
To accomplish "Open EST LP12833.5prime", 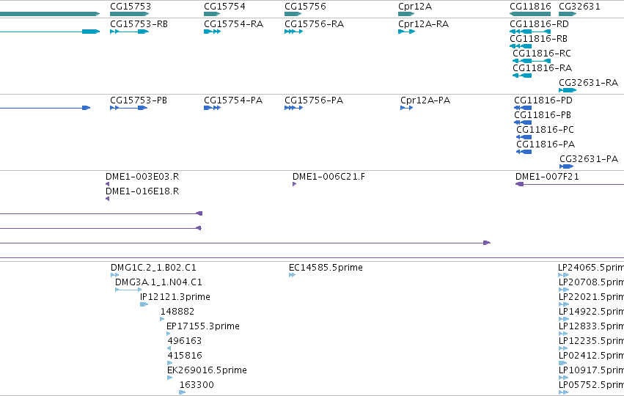I will click(x=563, y=334).
